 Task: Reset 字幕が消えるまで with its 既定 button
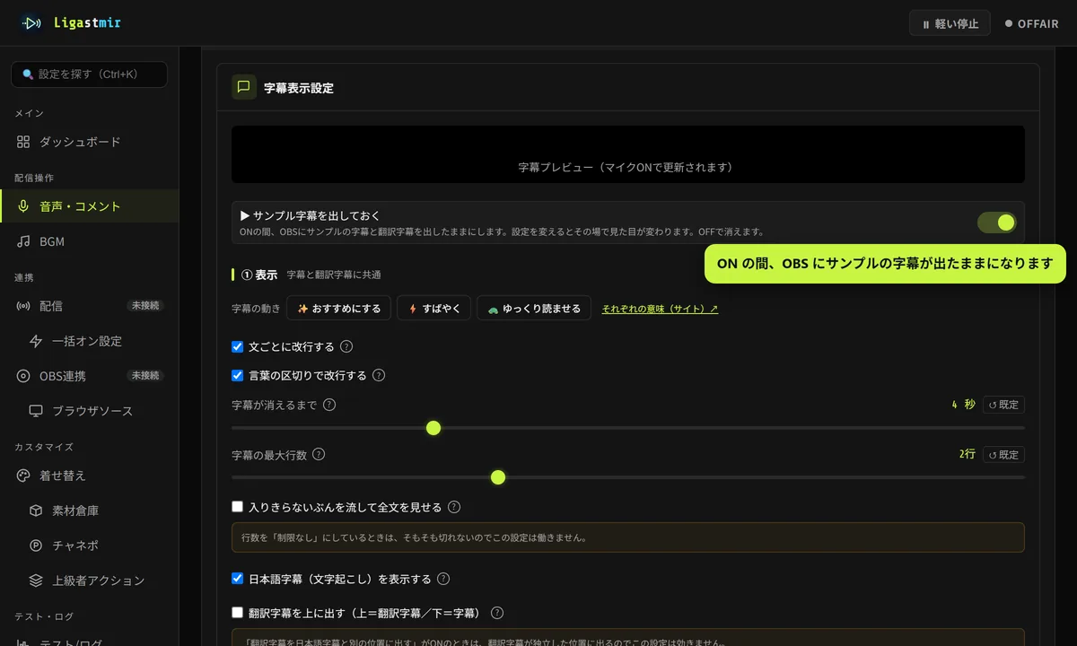1003,405
